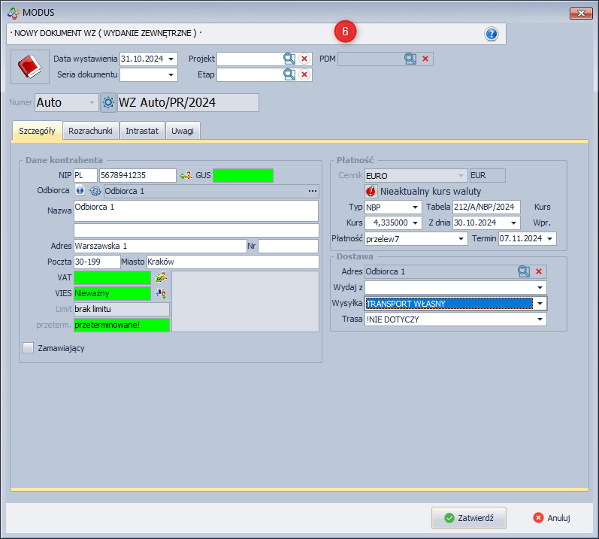The height and width of the screenshot is (539, 599).
Task: Open the blue help question mark icon
Action: pyautogui.click(x=492, y=34)
